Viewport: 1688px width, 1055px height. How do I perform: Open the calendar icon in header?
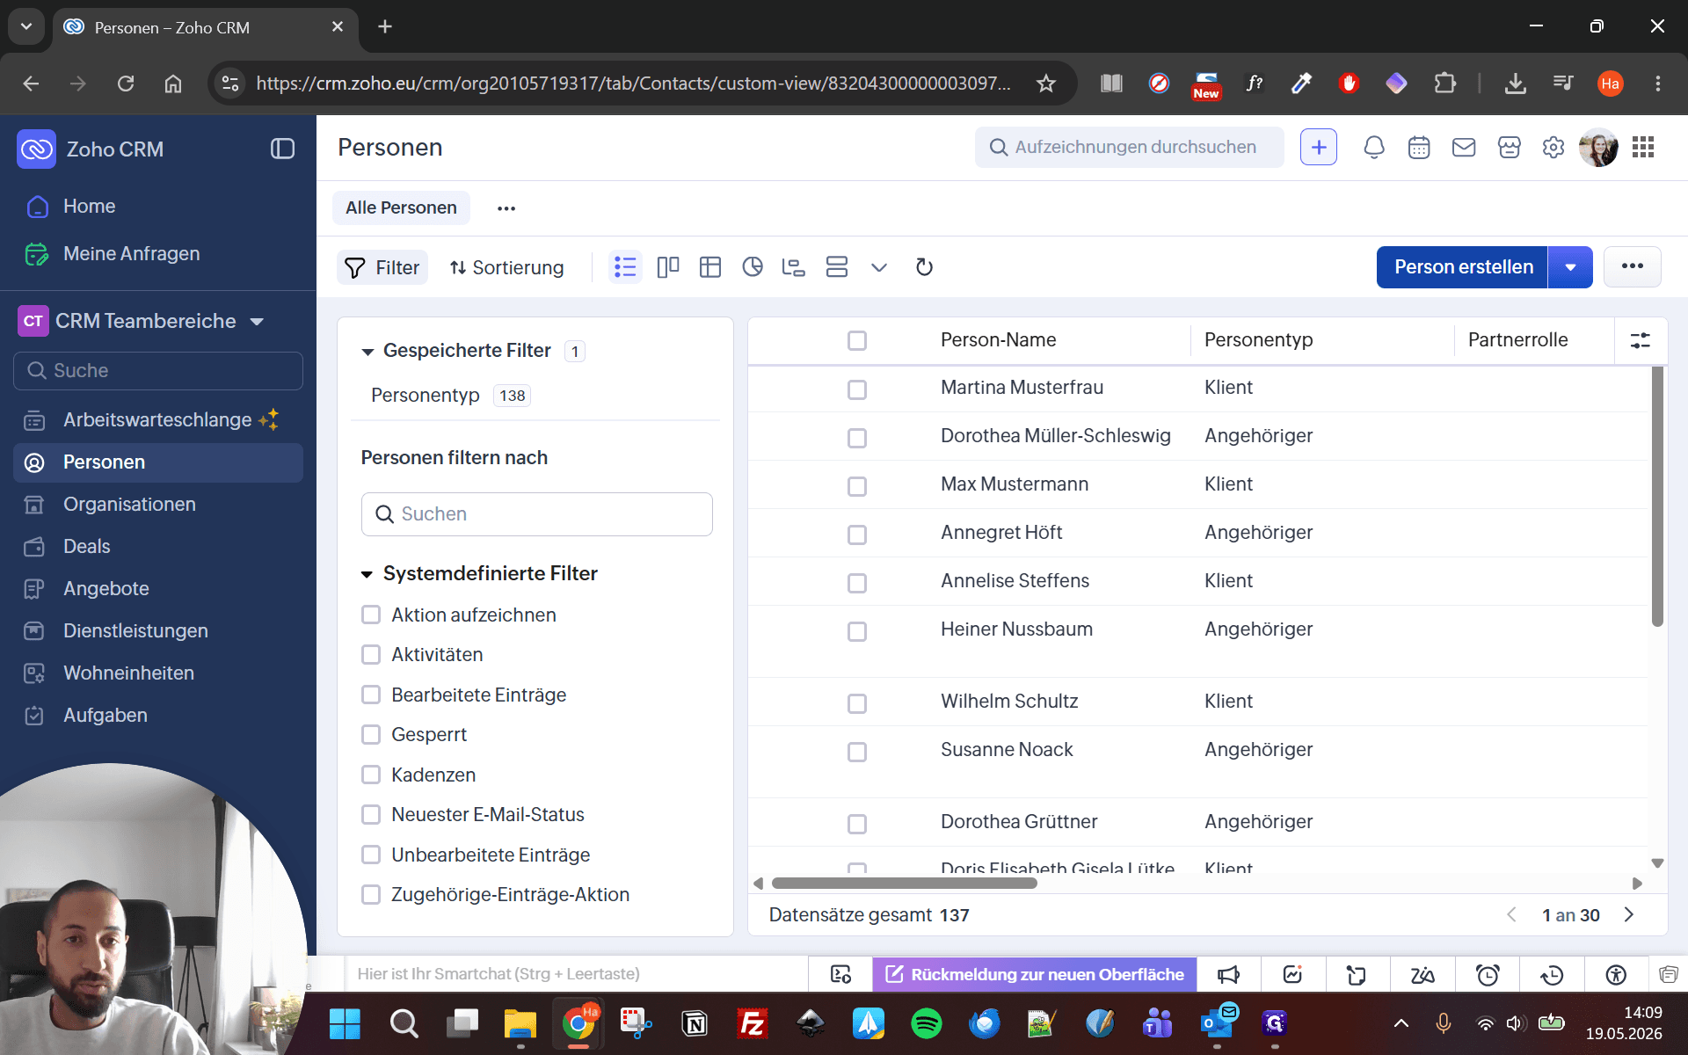pyautogui.click(x=1419, y=148)
